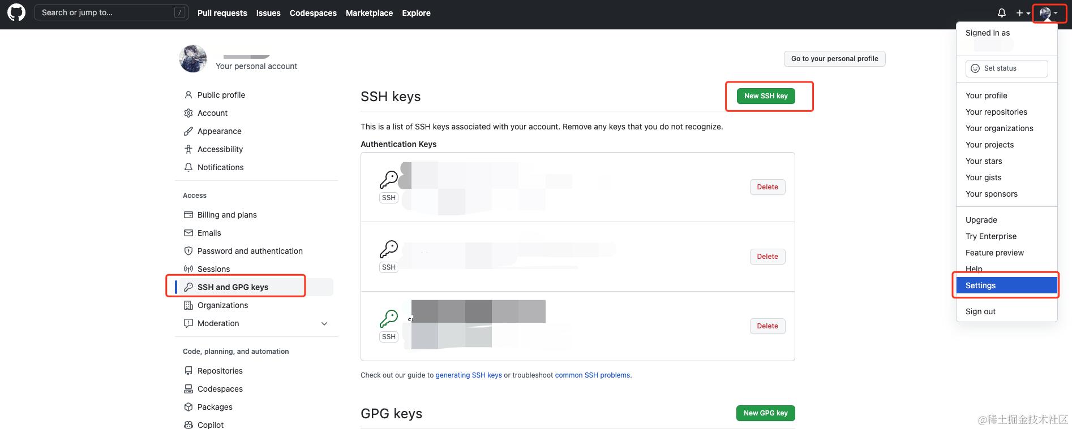Select the Emails envelope icon
This screenshot has width=1072, height=429.
click(x=188, y=233)
